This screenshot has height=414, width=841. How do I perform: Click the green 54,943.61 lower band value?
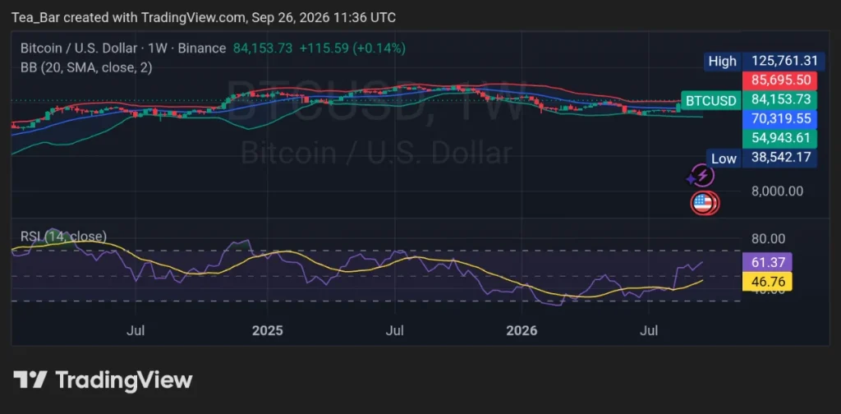pyautogui.click(x=780, y=138)
